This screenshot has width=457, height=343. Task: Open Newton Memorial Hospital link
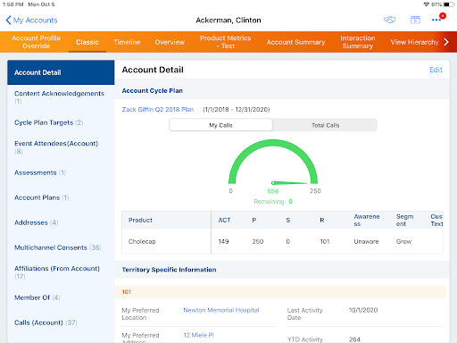click(x=221, y=310)
